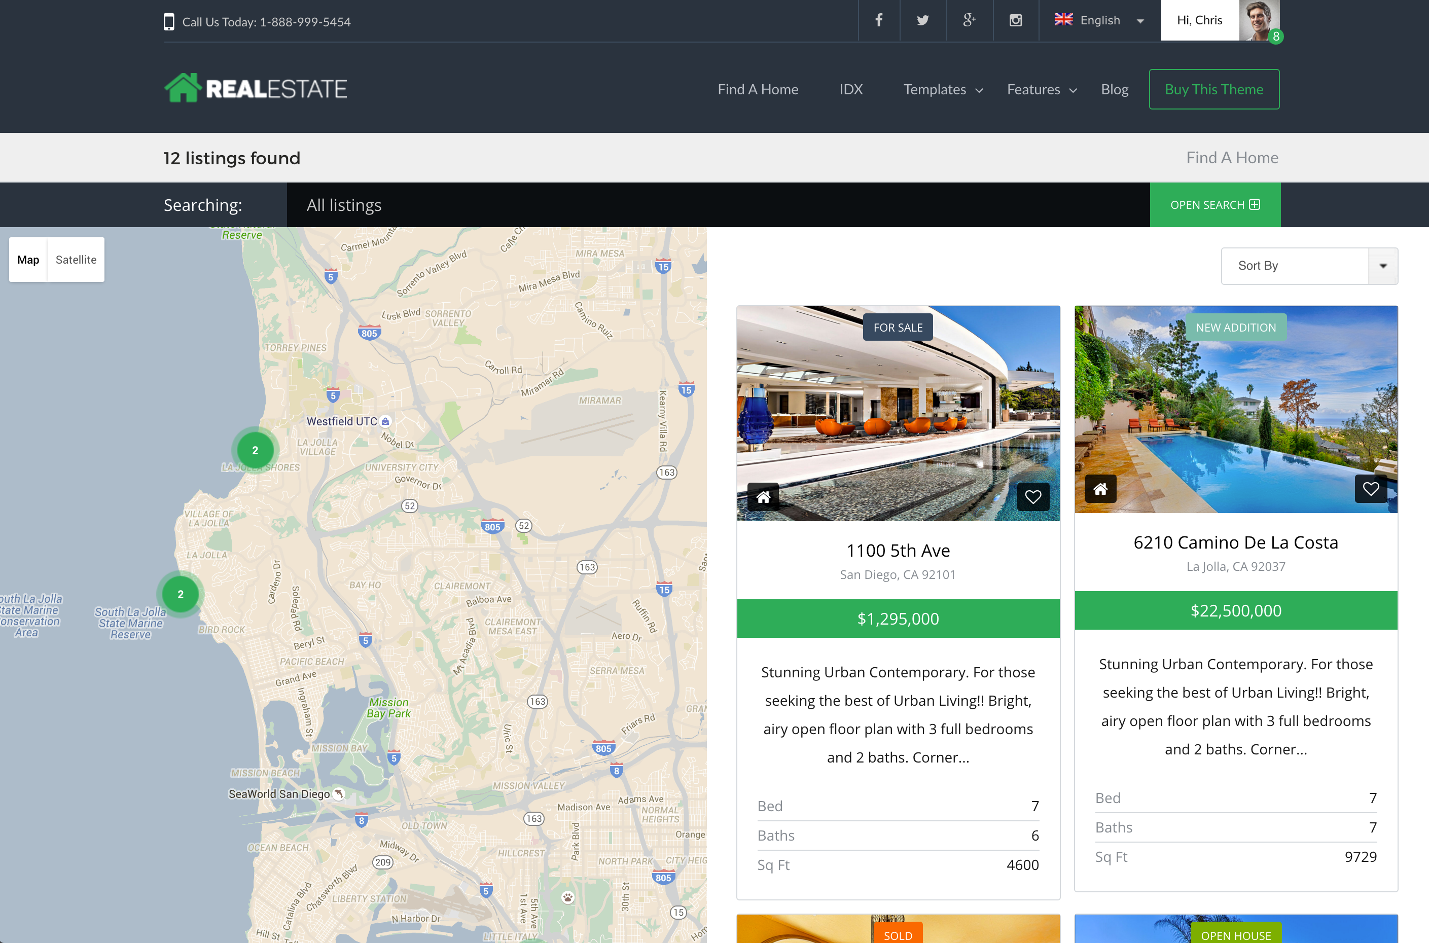
Task: Switch map to Satellite view
Action: (76, 260)
